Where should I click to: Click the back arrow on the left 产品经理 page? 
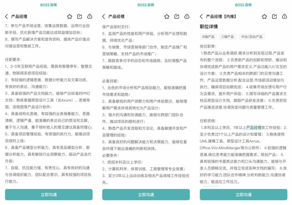pyautogui.click(x=6, y=16)
